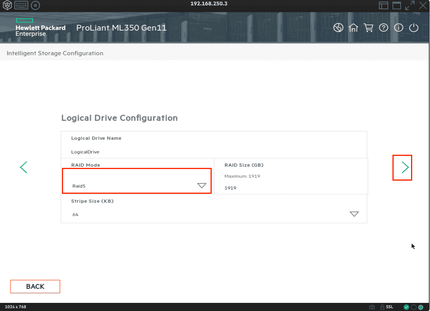Expand the RAID Mode dropdown
The width and height of the screenshot is (430, 311).
[202, 186]
